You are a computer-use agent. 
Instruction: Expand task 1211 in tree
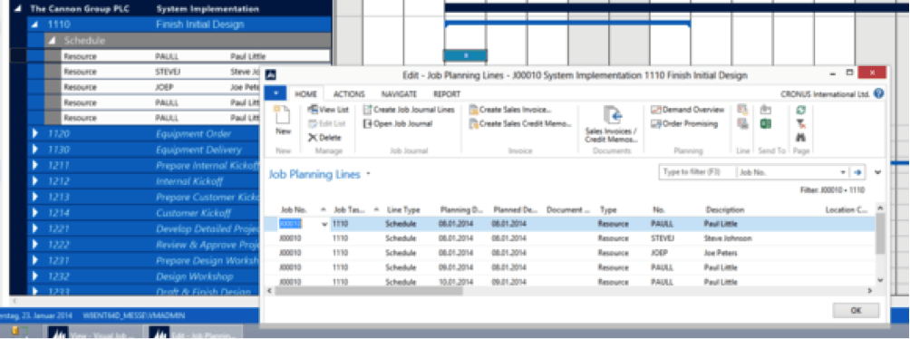35,166
